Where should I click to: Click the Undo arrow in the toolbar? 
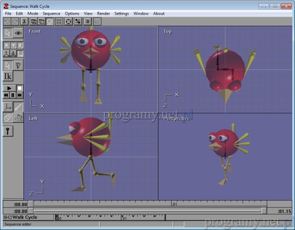(x=7, y=21)
